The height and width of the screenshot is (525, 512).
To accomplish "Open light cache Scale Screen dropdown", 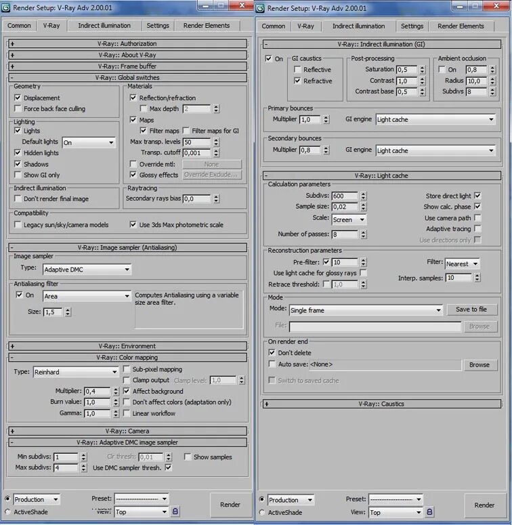I will pyautogui.click(x=349, y=219).
